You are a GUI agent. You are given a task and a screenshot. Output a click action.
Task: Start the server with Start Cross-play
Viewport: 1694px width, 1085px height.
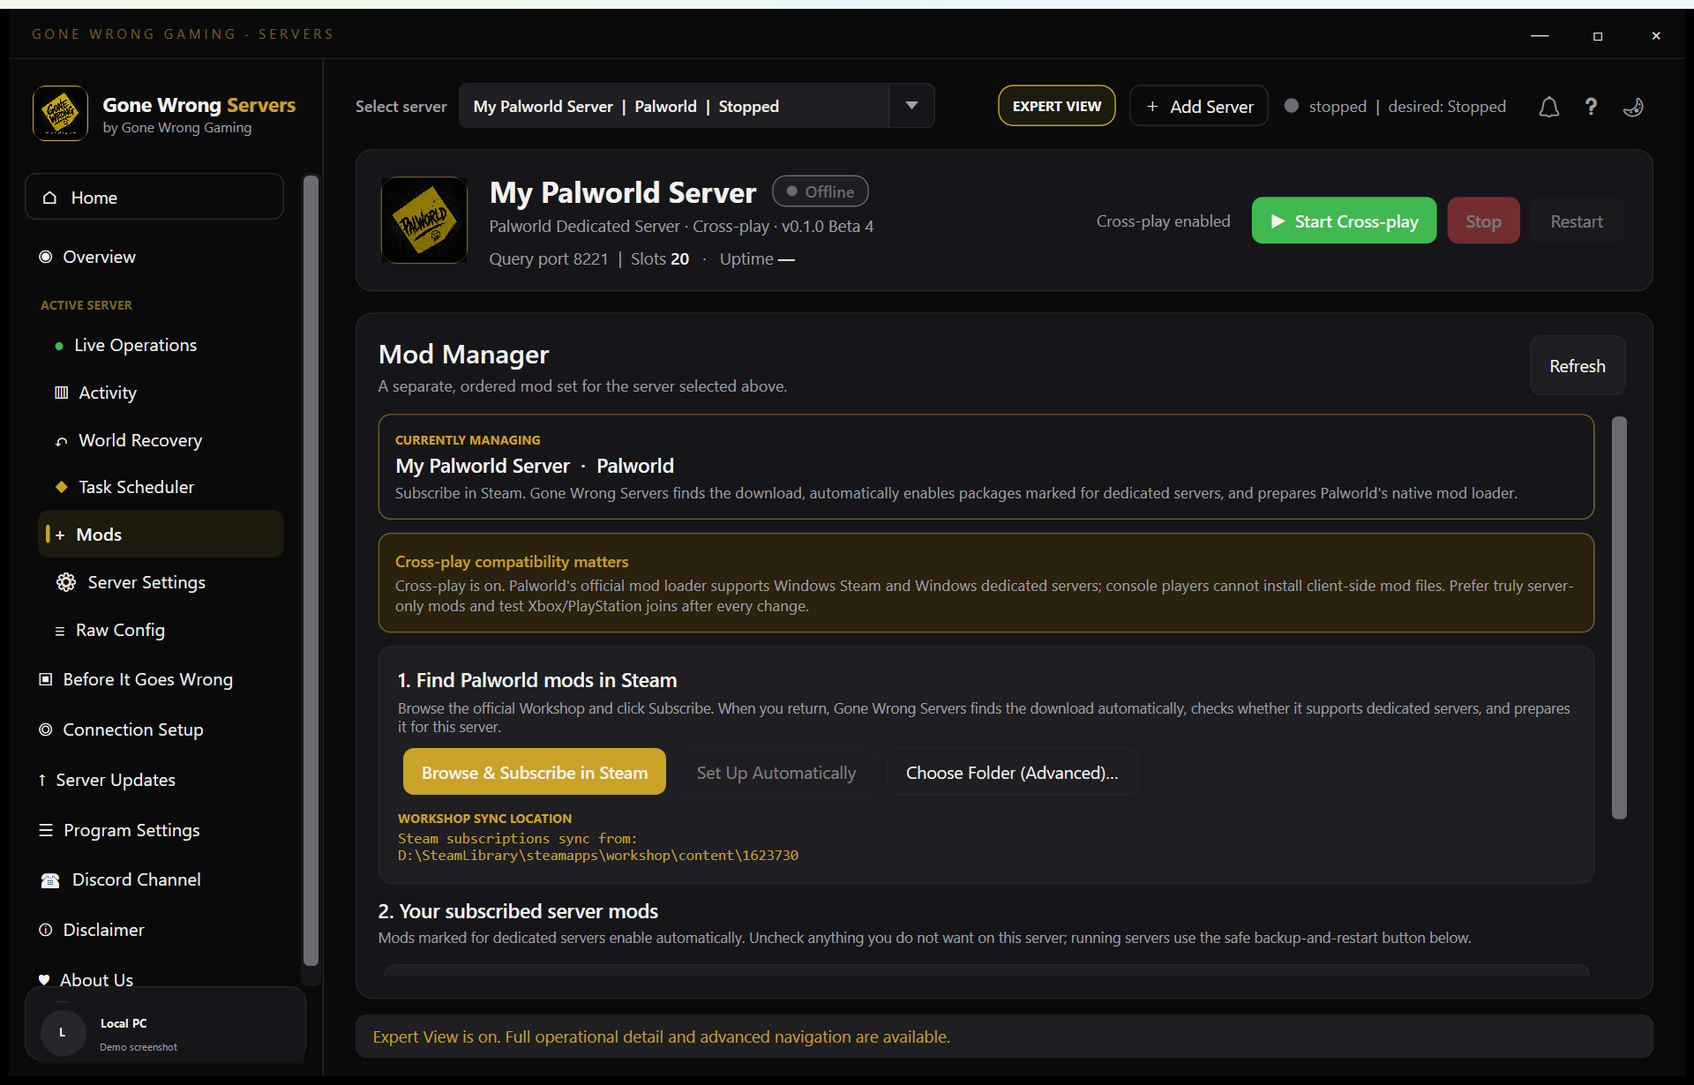tap(1344, 221)
